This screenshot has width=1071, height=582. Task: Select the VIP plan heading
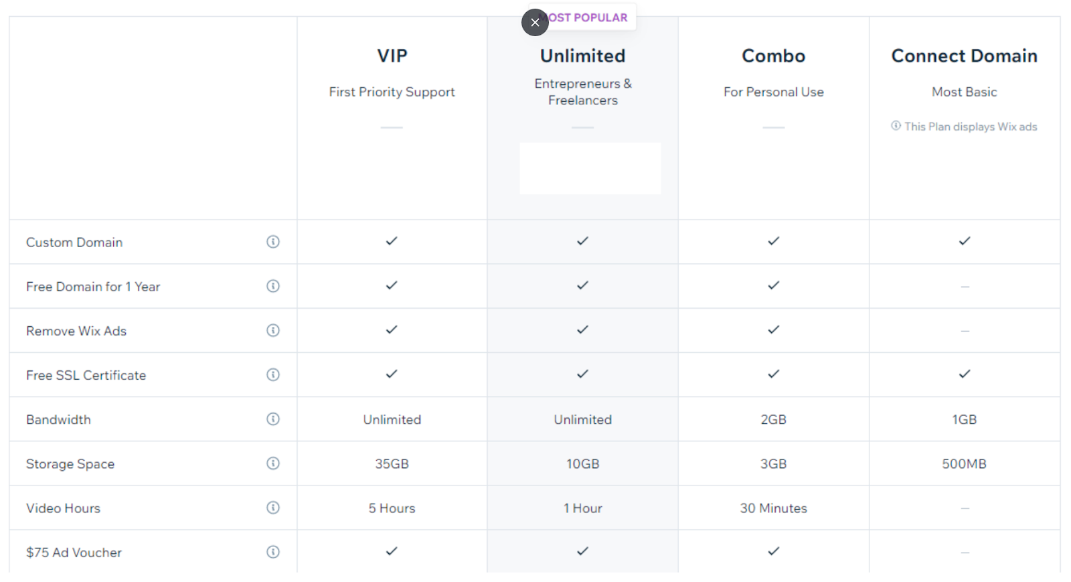point(392,56)
